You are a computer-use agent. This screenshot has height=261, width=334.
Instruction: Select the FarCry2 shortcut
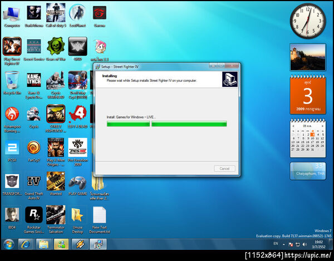(x=34, y=151)
